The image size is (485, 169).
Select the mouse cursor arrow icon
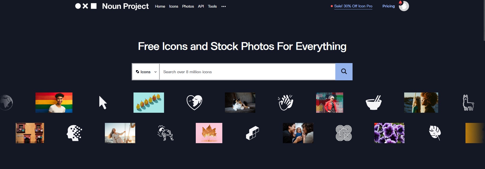point(103,103)
